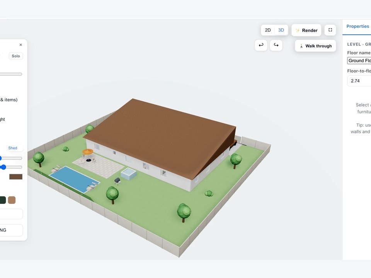Start the Render
The width and height of the screenshot is (371, 278).
click(306, 30)
